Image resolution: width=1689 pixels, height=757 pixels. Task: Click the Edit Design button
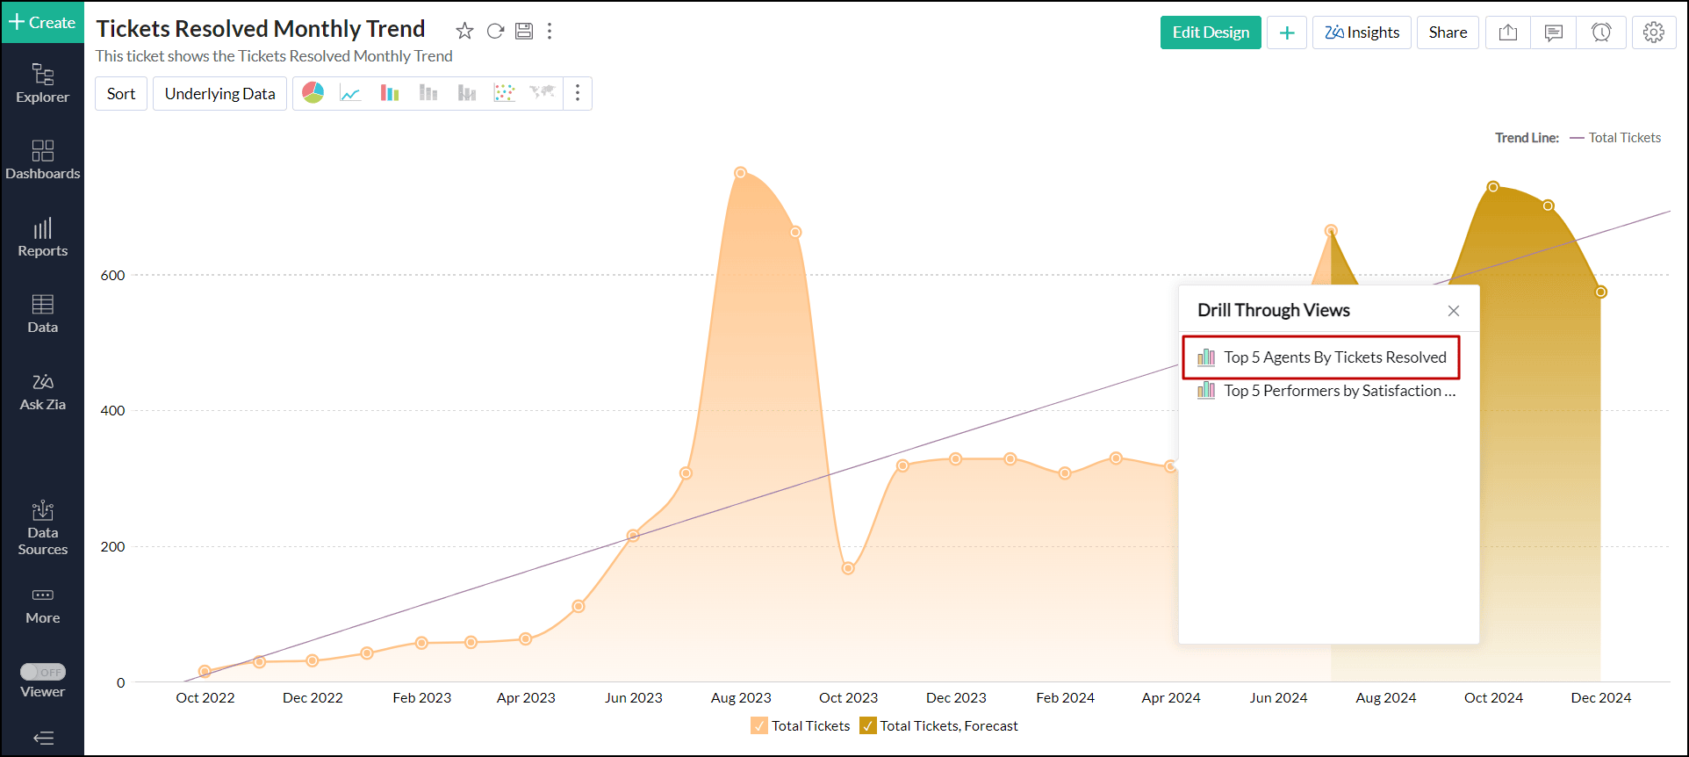pyautogui.click(x=1210, y=32)
